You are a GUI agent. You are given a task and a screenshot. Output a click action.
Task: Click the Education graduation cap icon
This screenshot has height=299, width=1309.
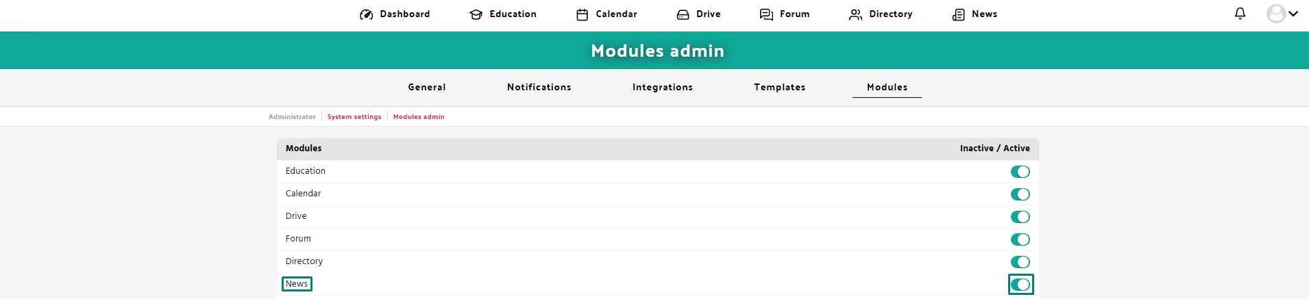(476, 14)
